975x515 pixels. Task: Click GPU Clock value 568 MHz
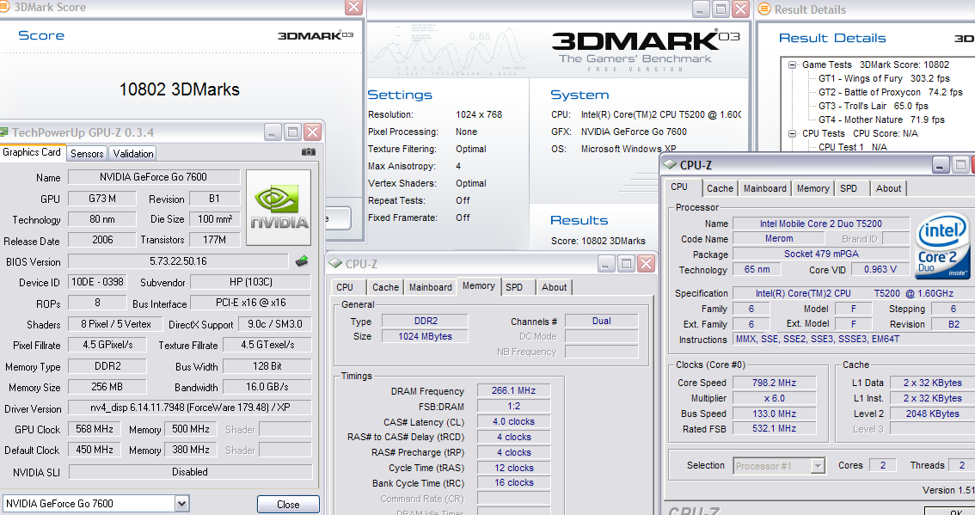tap(95, 429)
